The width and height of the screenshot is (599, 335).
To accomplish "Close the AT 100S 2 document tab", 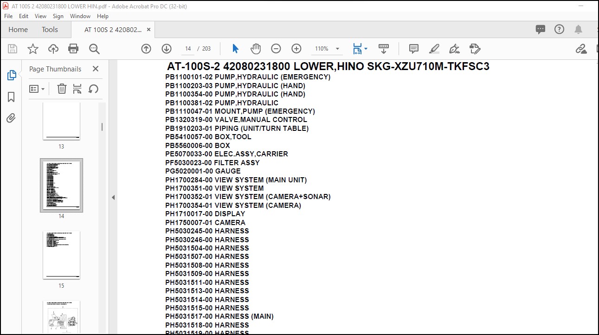I will tap(148, 29).
